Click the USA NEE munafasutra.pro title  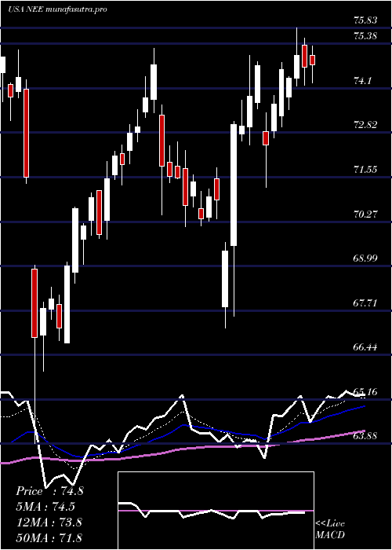click(57, 9)
